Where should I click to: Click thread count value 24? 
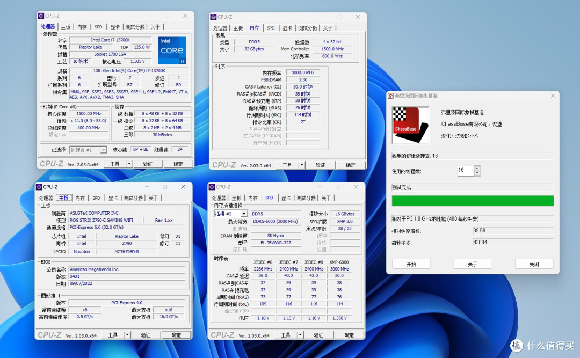point(180,149)
